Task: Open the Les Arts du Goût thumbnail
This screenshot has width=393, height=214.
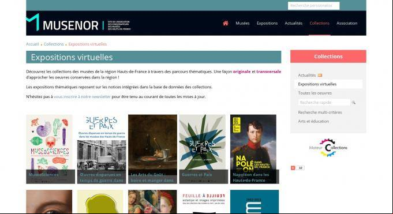Action: point(152,149)
